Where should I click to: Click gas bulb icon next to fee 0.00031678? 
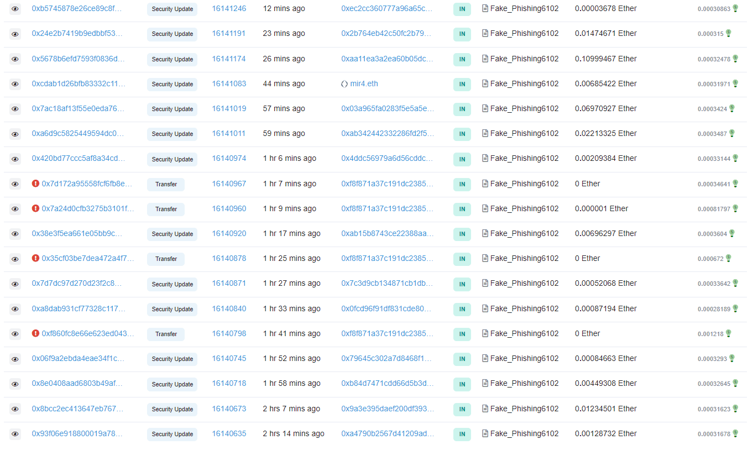[735, 433]
